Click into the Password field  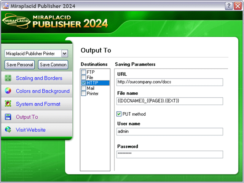click(x=170, y=154)
